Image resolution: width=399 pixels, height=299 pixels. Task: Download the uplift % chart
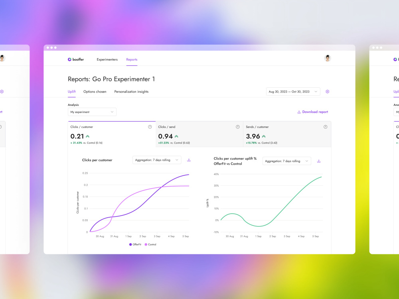pyautogui.click(x=318, y=161)
